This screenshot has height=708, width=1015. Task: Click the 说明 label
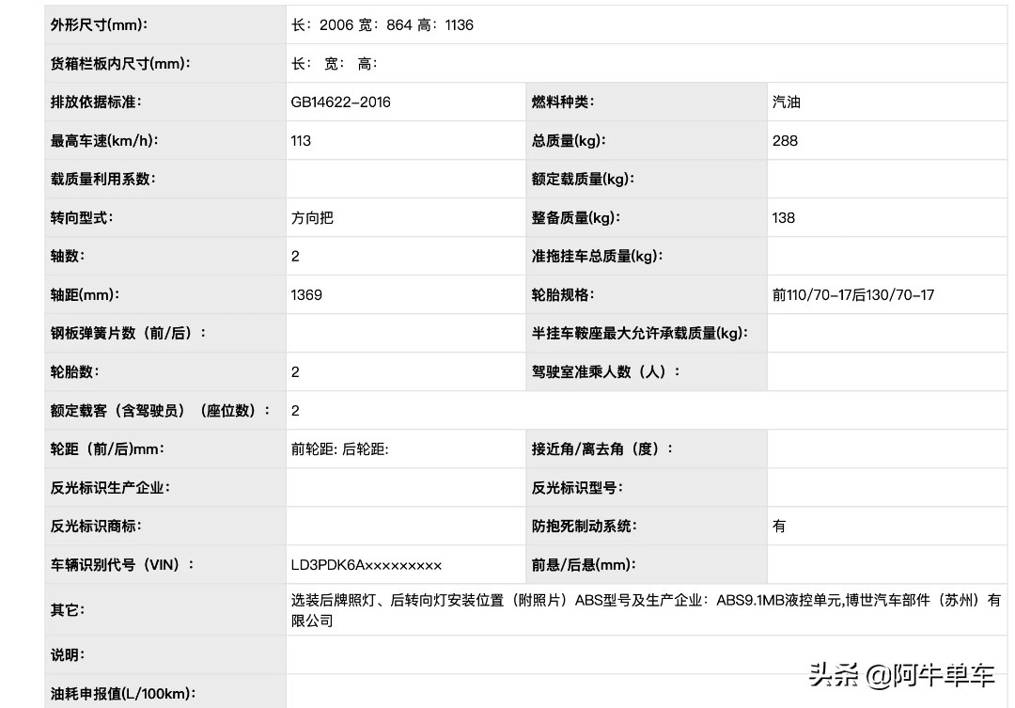(68, 655)
